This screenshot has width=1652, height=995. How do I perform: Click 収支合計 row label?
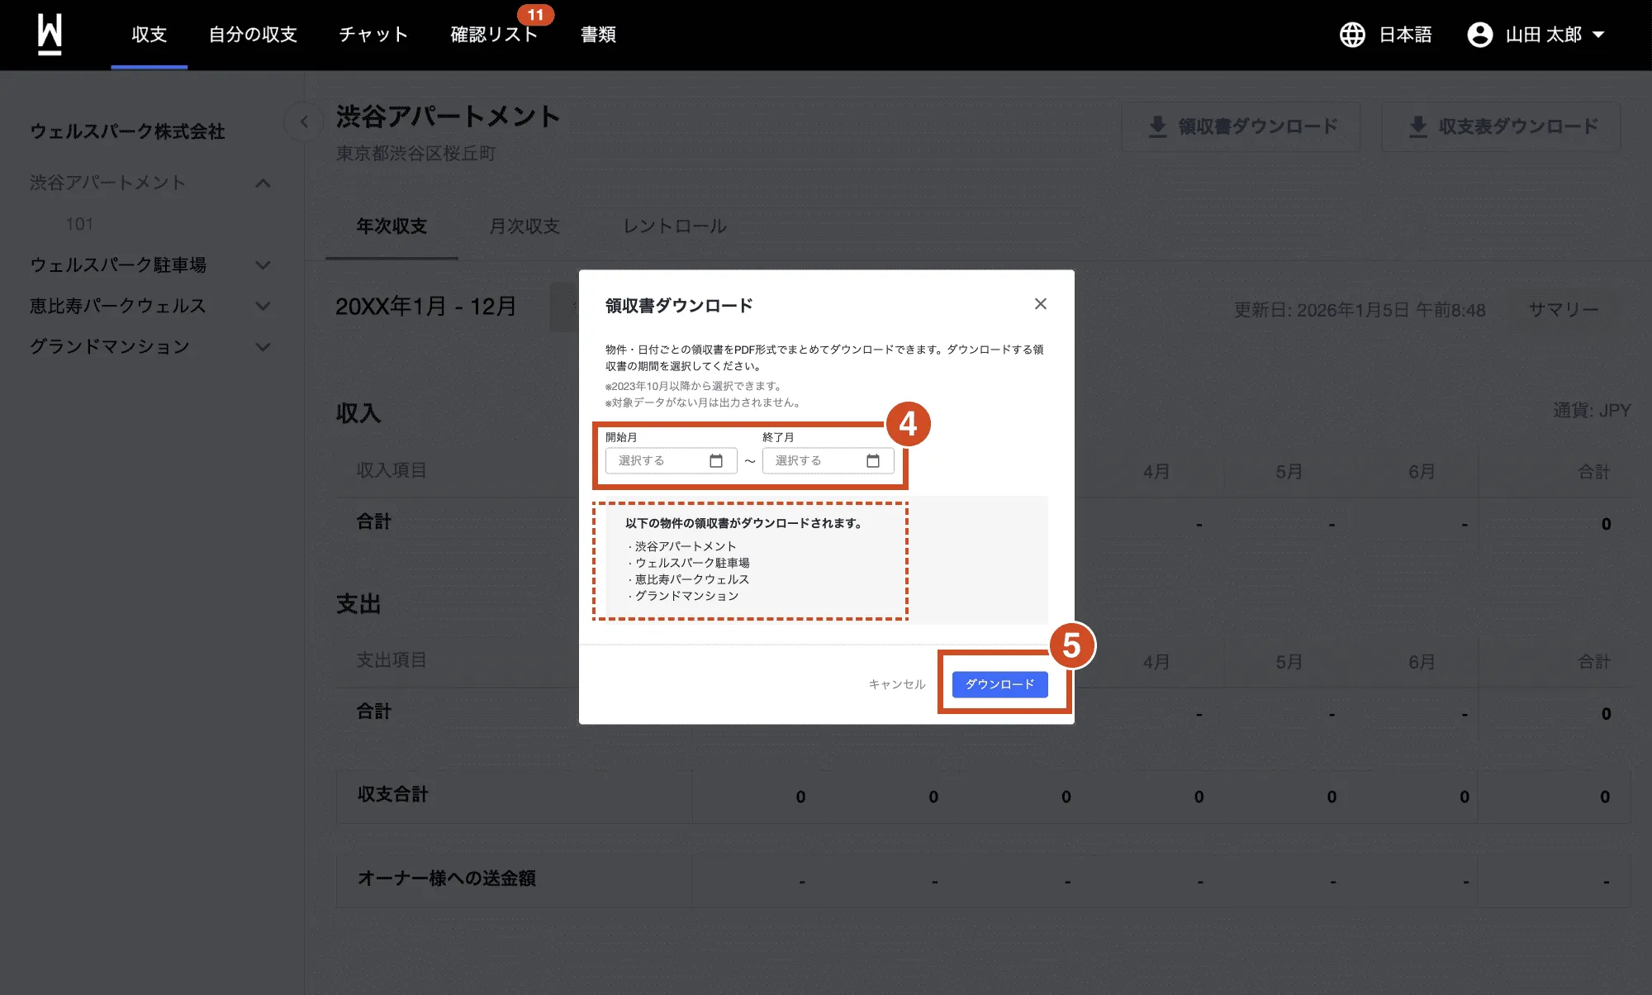(392, 795)
